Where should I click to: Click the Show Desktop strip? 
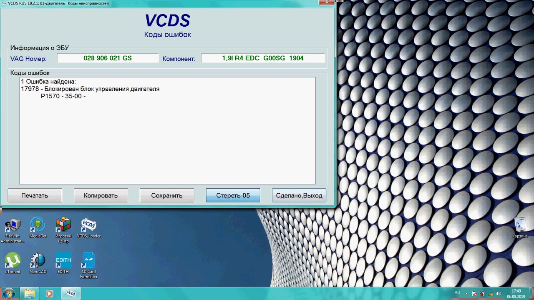(531, 294)
